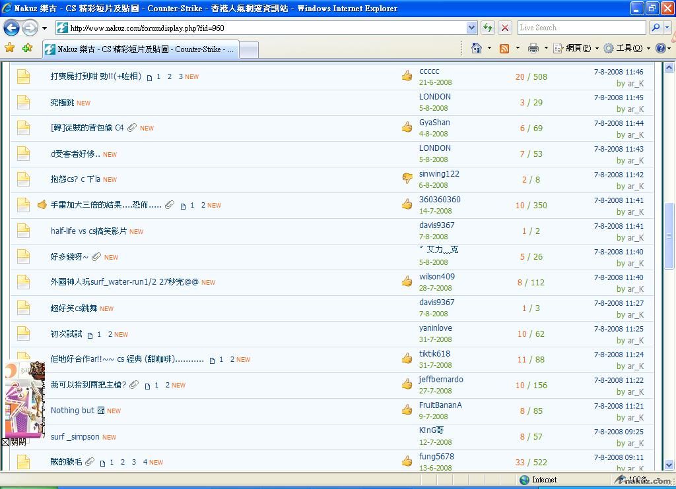Open the 工具(O) Tools menu
Screen dimensions: 676x489
(x=623, y=48)
